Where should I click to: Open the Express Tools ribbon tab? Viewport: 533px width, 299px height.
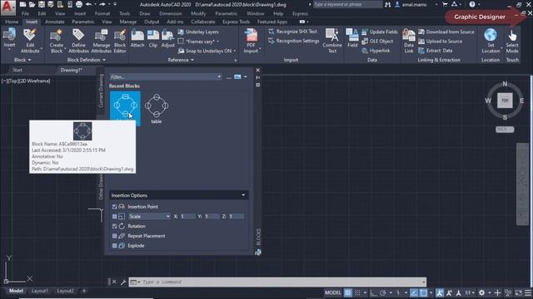pos(237,22)
